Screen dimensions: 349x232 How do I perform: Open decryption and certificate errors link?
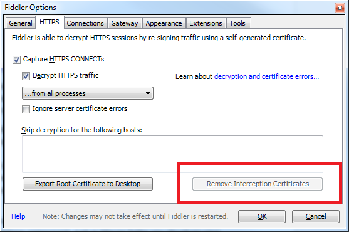tap(266, 76)
